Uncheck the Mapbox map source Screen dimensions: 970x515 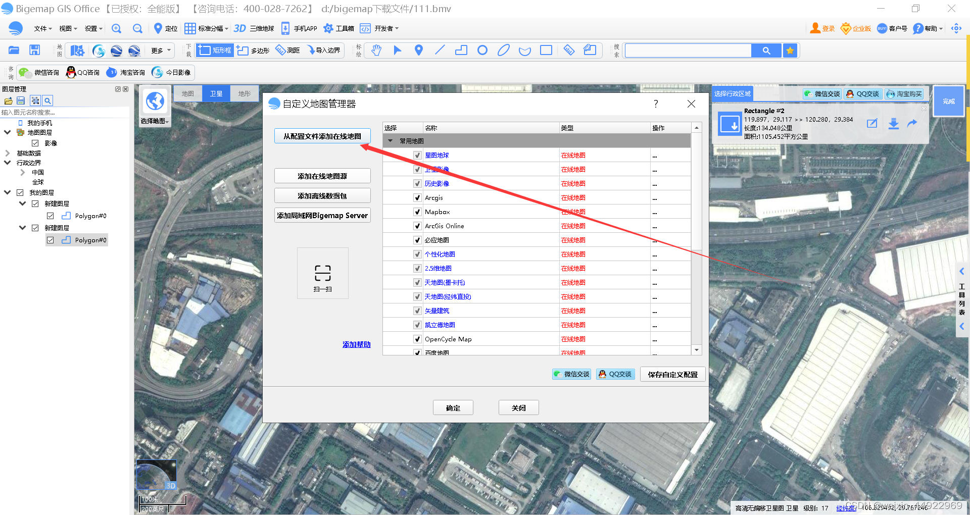click(x=417, y=212)
